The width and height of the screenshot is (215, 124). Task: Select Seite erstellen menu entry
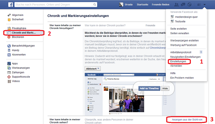(x=178, y=29)
